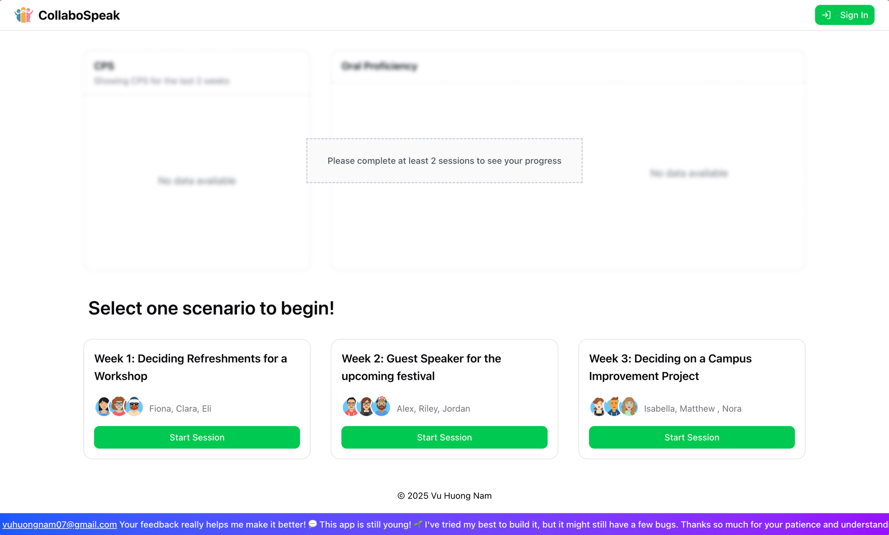The width and height of the screenshot is (889, 535).
Task: Click Isabella's avatar in Week 3 card
Action: 598,407
